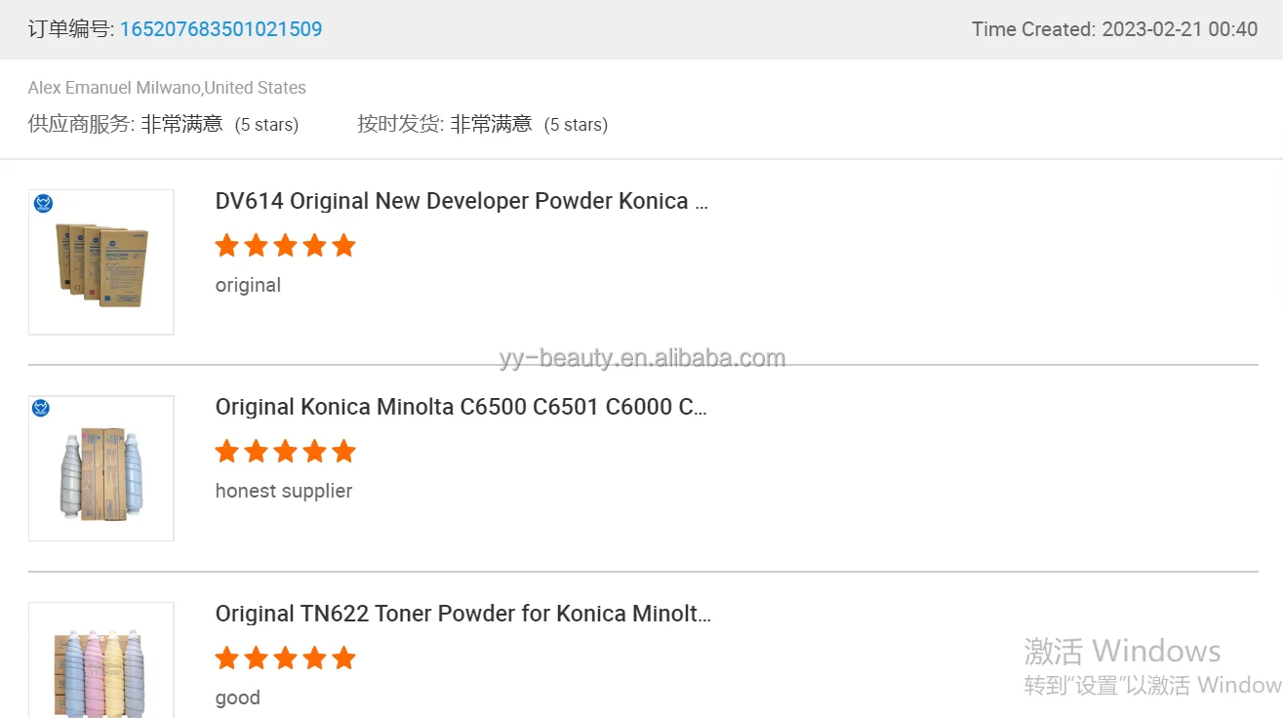
Task: Click reviewer name Alex Emanuel Milwano
Action: click(x=114, y=88)
